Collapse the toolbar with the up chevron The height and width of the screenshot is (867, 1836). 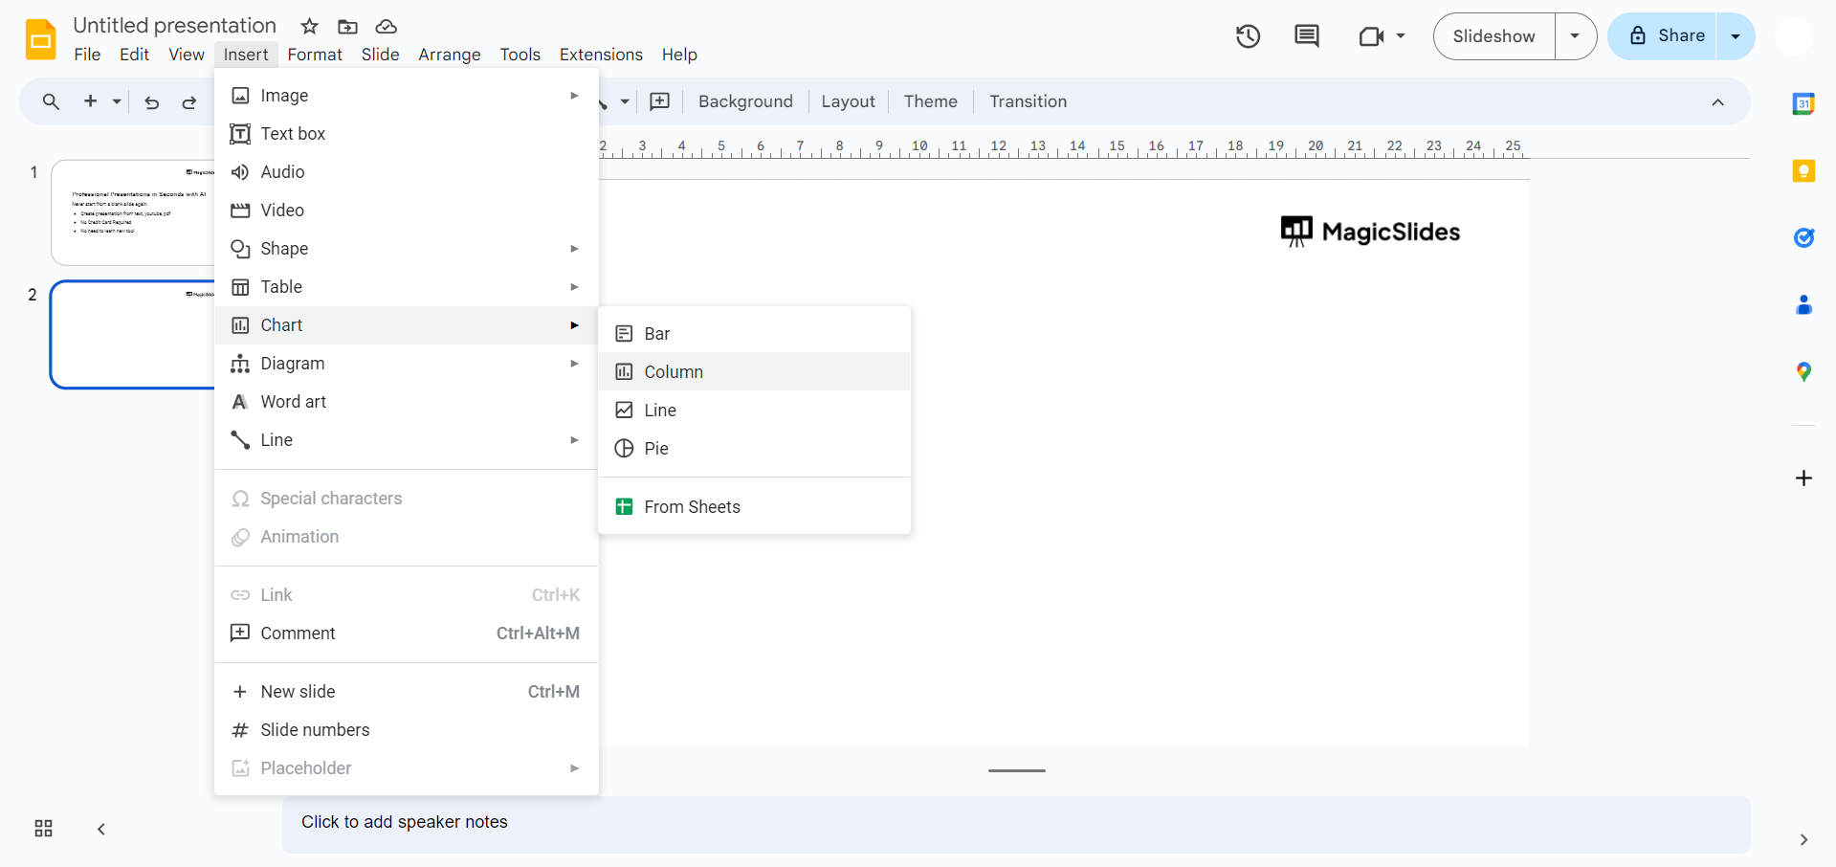tap(1717, 102)
